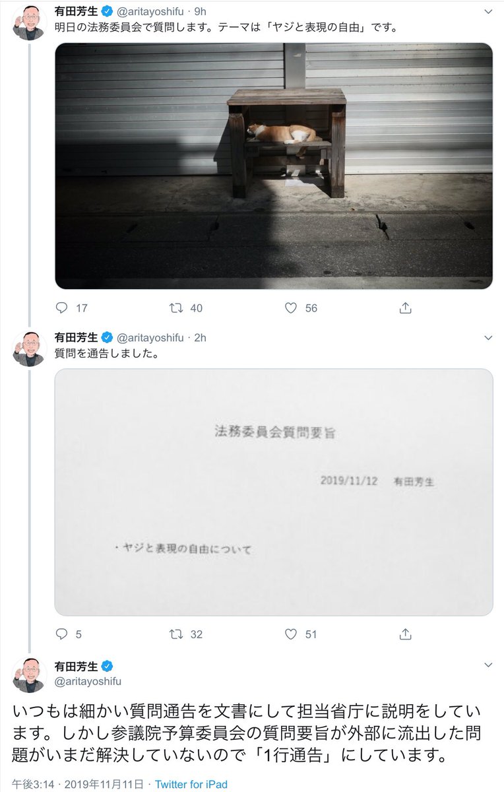
Task: Open dropdown chevron on the 9h tweet
Action: pos(488,11)
